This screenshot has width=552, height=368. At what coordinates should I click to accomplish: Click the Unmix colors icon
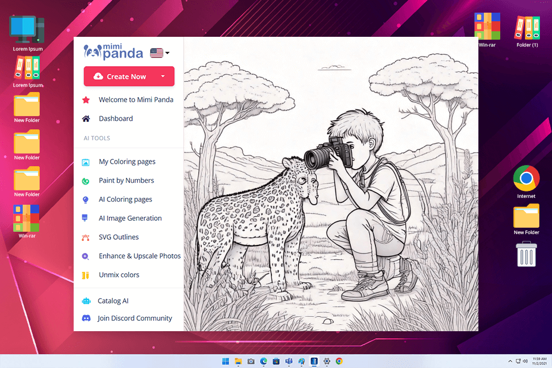[86, 275]
